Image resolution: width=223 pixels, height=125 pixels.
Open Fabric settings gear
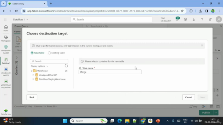(x=185, y=19)
